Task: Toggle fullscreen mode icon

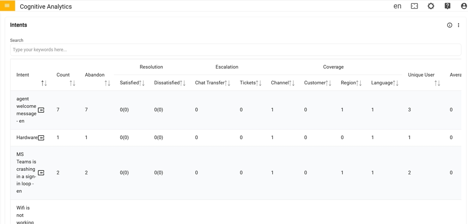Action: click(414, 6)
